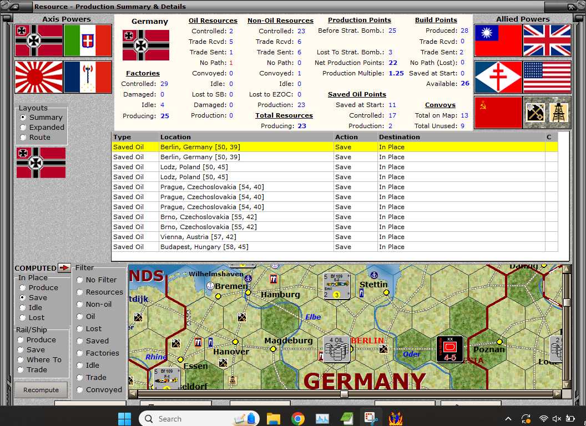This screenshot has height=426, width=586.
Task: Click the Convoys heading
Action: [x=440, y=105]
